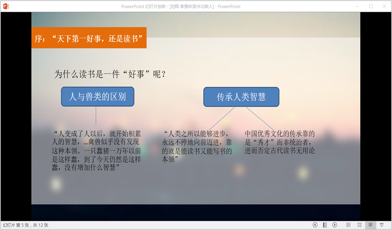Click the quote about "一只蠢猪一万年以前"
The height and width of the screenshot is (230, 392).
97,150
